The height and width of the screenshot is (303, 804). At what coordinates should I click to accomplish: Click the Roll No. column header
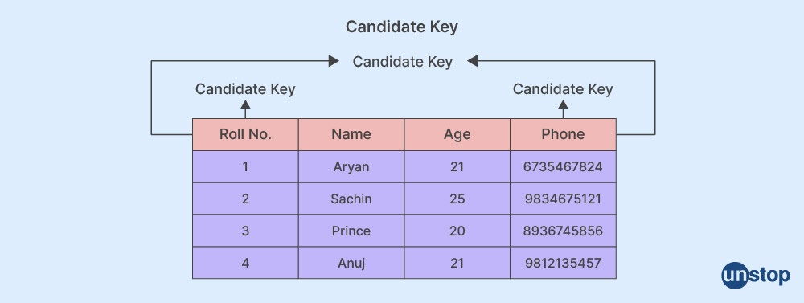pos(245,134)
